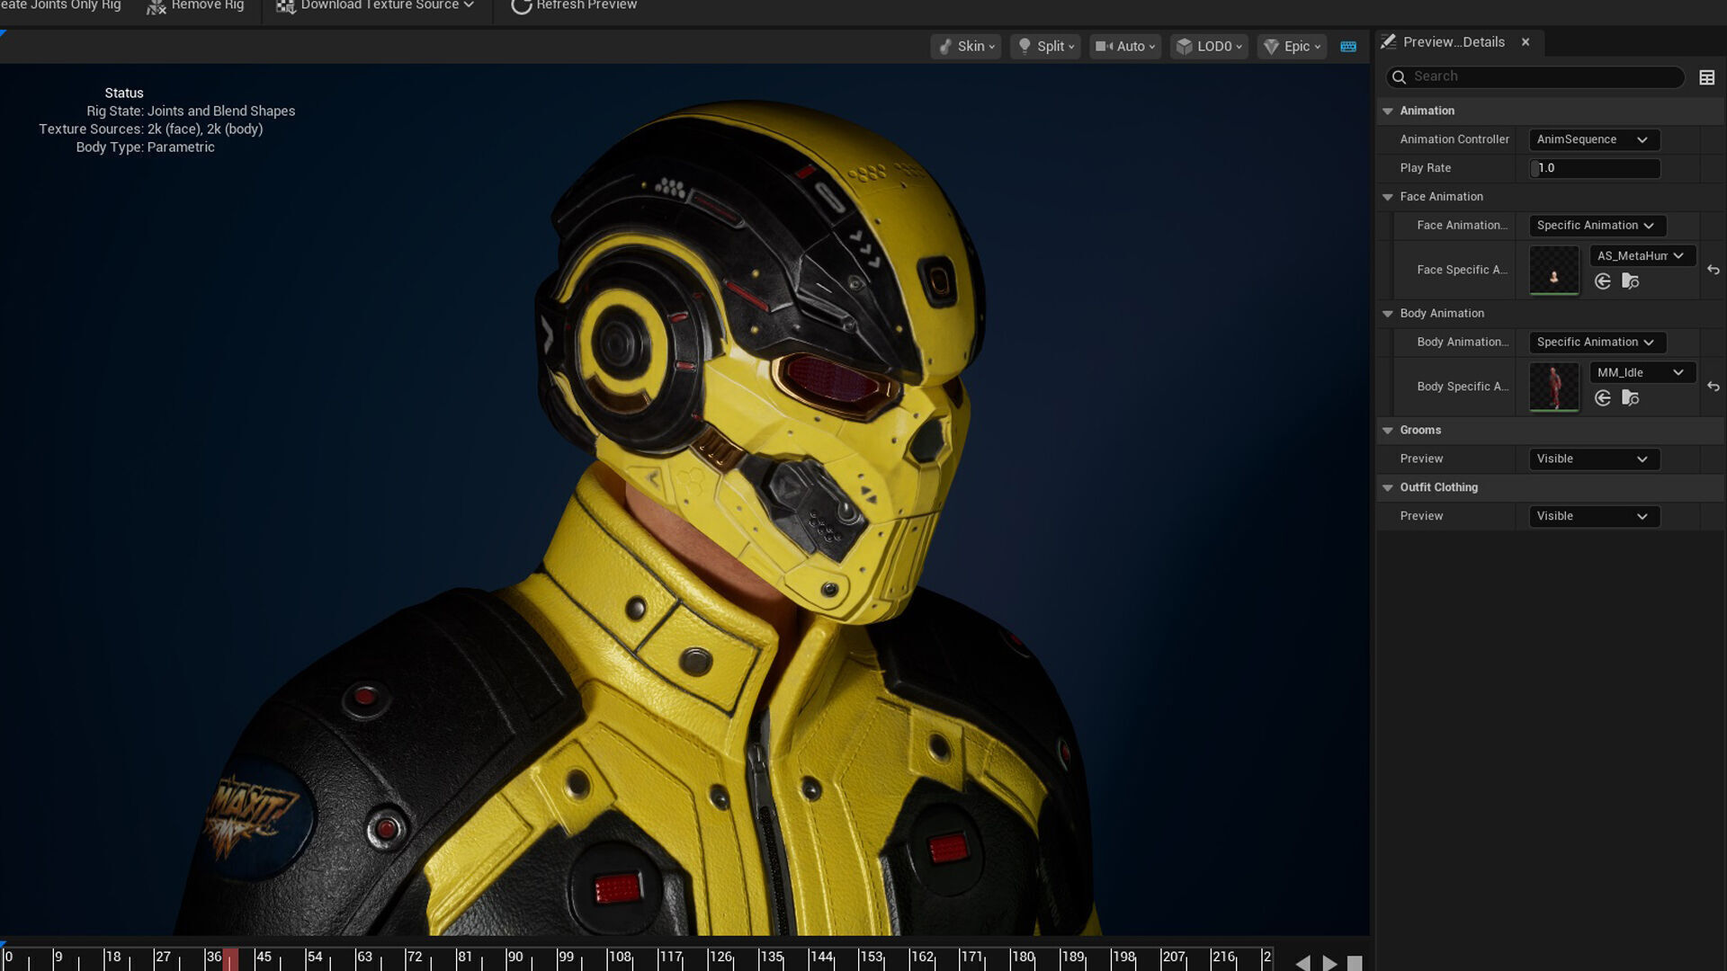Open Download Texture Source options
This screenshot has height=971, width=1727.
(376, 6)
